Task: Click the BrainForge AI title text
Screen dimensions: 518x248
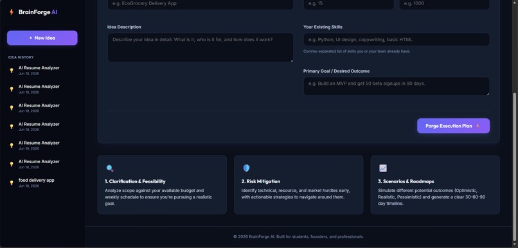Action: 38,12
